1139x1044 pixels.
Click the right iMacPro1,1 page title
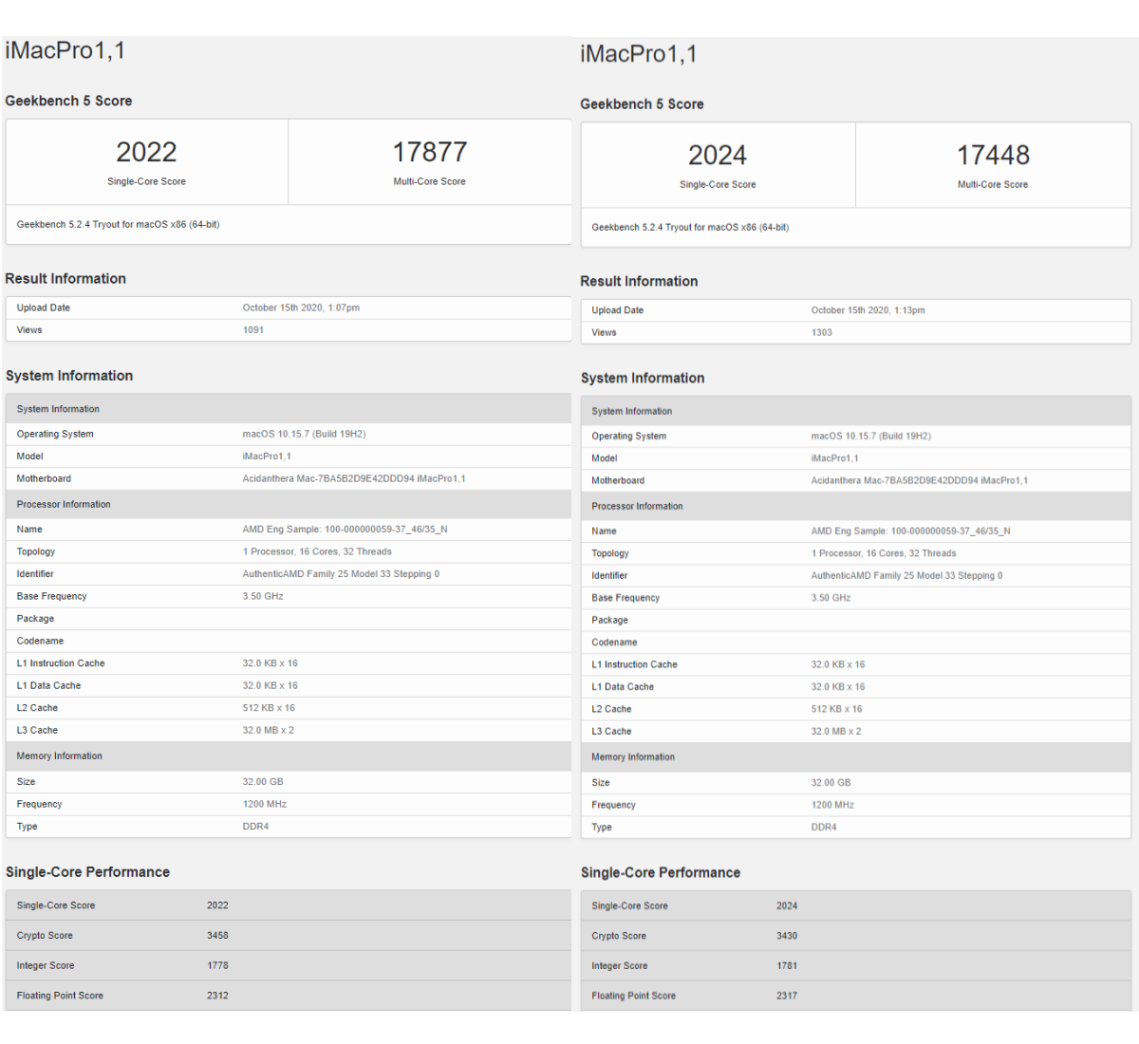click(639, 54)
